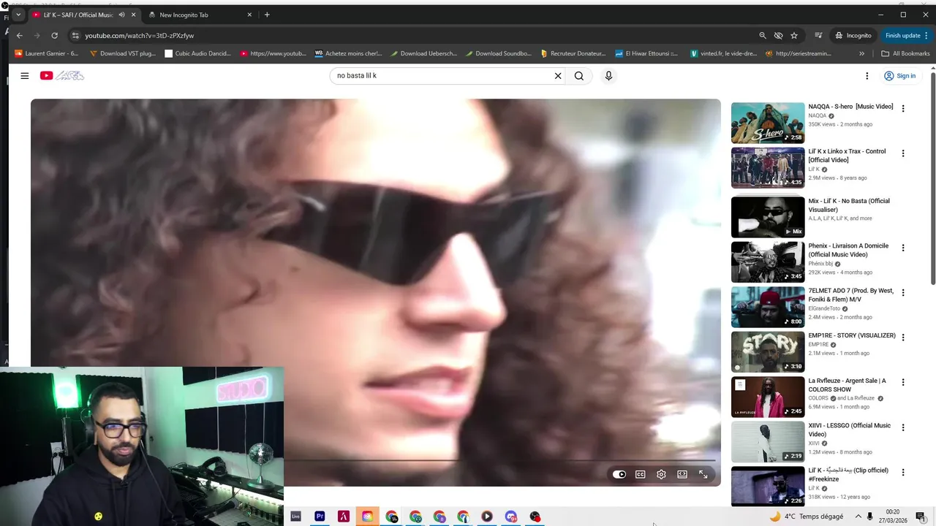Expand the tab search dropdown arrow
Image resolution: width=936 pixels, height=526 pixels.
pos(18,15)
